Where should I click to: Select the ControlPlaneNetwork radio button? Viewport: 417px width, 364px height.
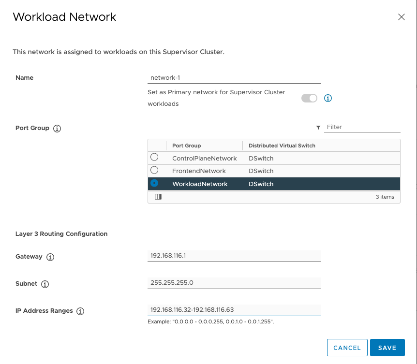click(x=154, y=158)
